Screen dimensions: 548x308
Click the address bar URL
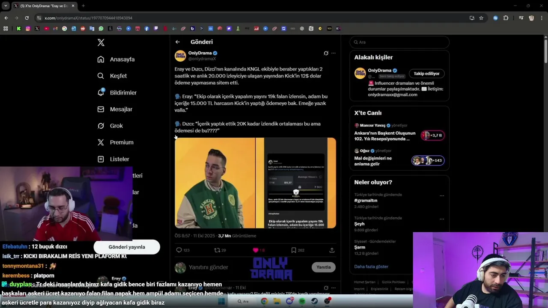click(89, 18)
